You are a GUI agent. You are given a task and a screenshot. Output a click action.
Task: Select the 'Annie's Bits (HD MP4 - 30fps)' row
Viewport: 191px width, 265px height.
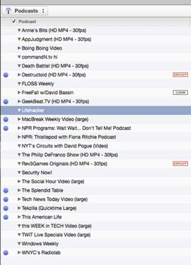(x=96, y=31)
